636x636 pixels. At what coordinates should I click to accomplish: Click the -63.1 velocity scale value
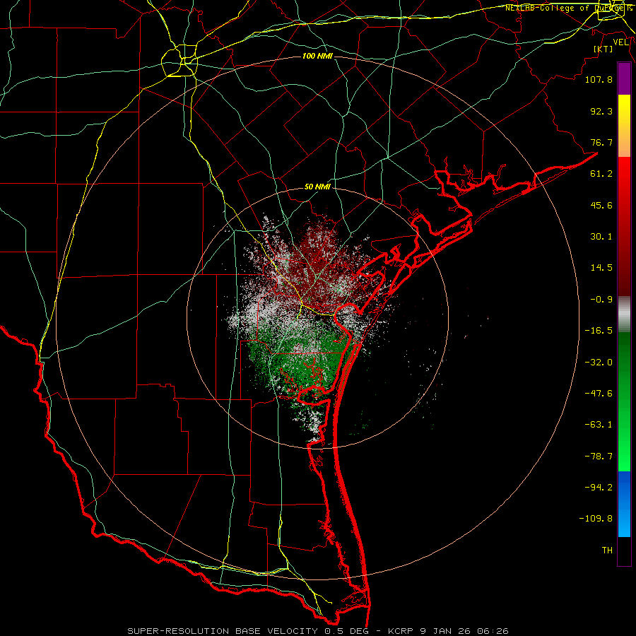coord(599,425)
